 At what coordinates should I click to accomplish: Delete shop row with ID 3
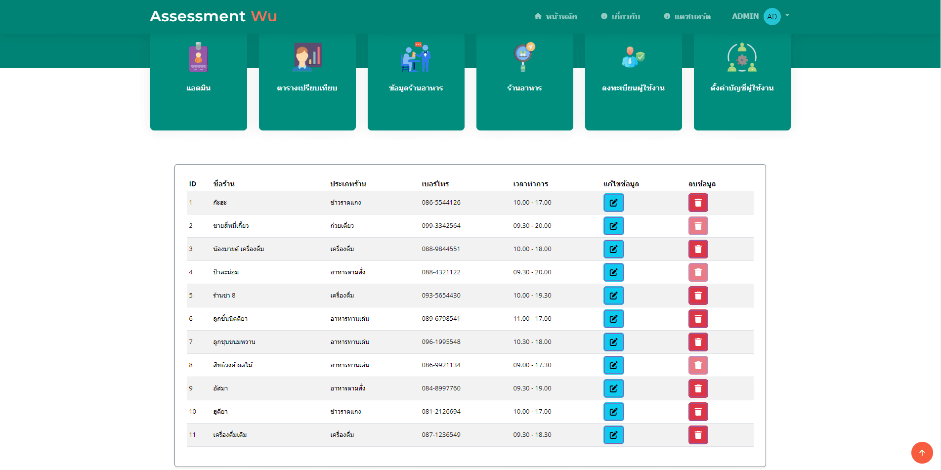[x=698, y=249]
